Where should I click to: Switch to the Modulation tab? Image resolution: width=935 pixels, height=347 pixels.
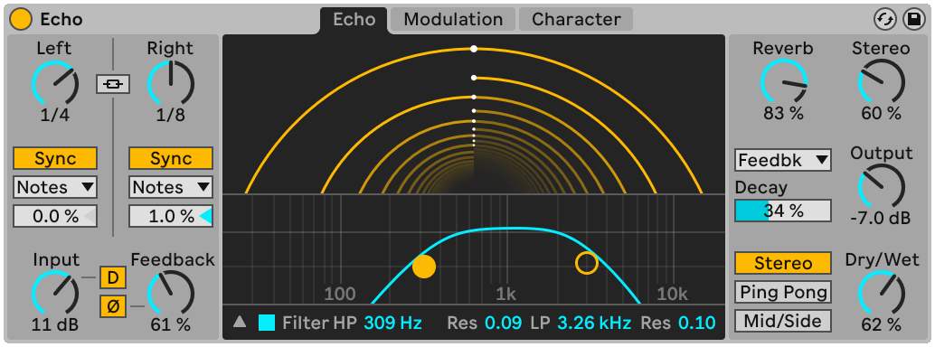pos(453,20)
